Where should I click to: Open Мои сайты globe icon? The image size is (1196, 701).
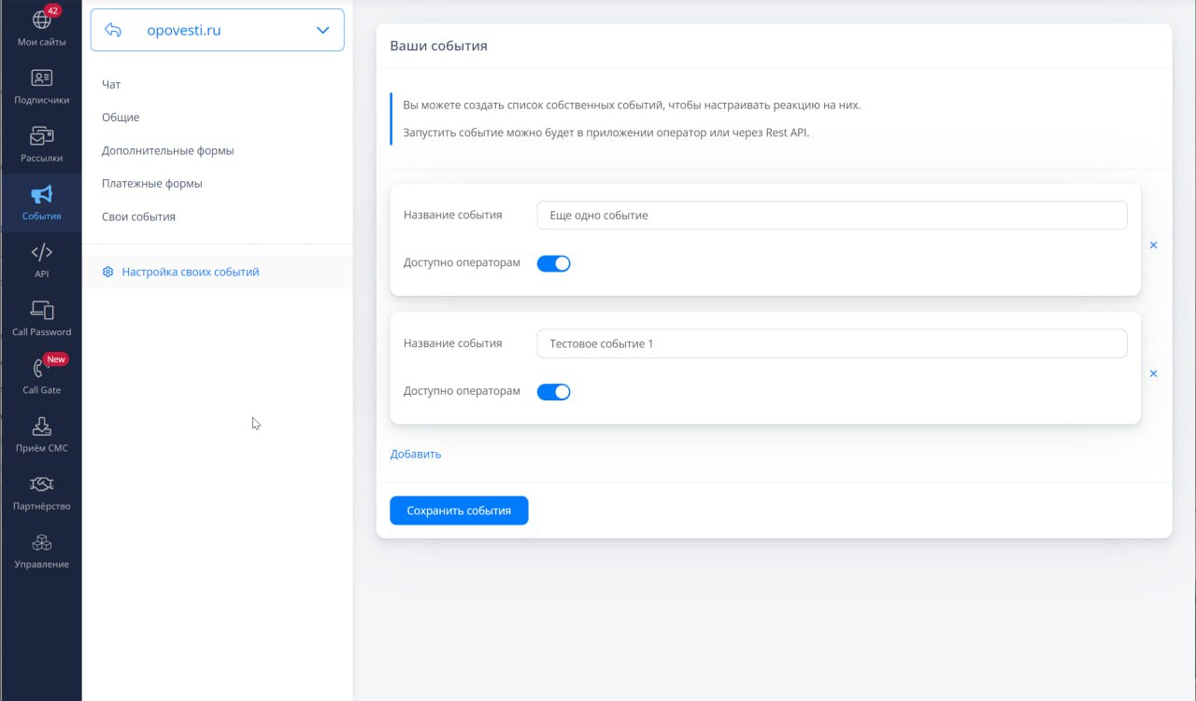[41, 21]
